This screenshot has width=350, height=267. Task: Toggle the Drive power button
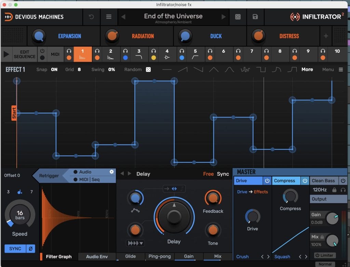(267, 181)
